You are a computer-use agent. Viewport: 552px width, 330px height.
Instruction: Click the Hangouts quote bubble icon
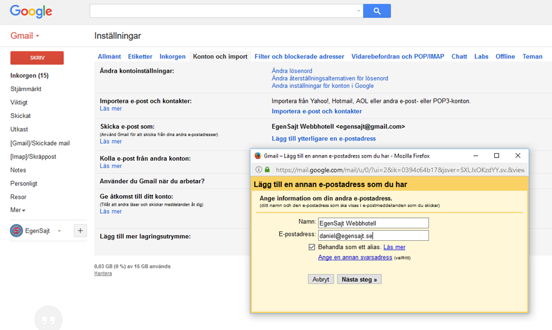48,319
